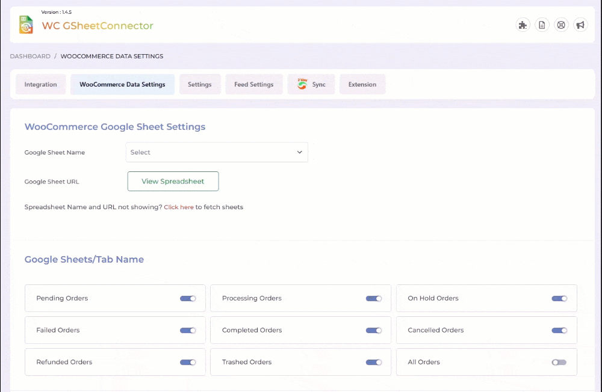Open the Google Sheet Name dropdown
The width and height of the screenshot is (602, 392).
pos(217,152)
